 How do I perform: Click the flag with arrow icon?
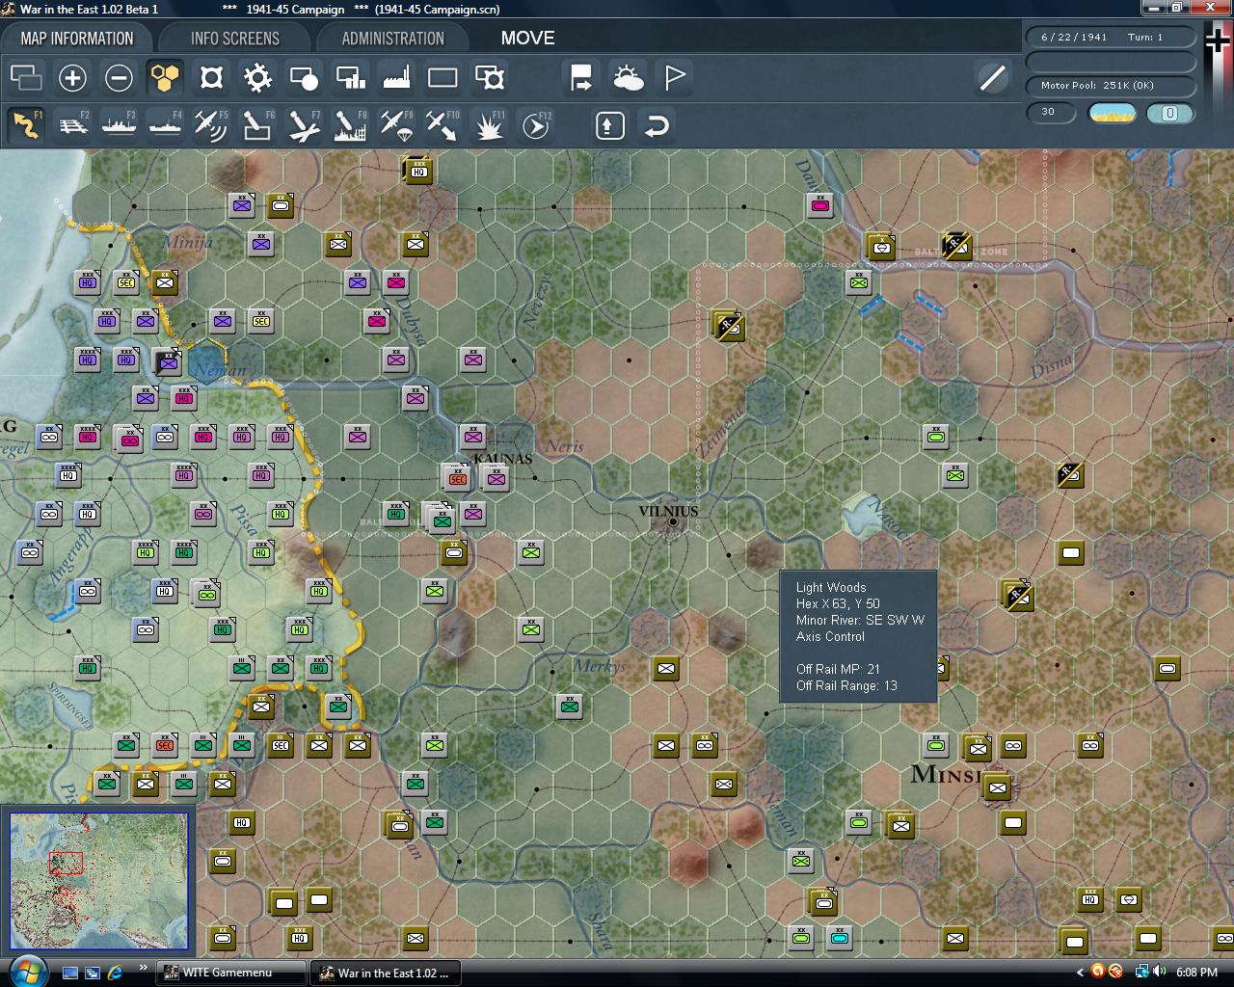(581, 77)
